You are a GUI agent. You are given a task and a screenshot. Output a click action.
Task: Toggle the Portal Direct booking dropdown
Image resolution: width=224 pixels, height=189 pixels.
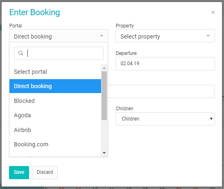[x=59, y=36]
